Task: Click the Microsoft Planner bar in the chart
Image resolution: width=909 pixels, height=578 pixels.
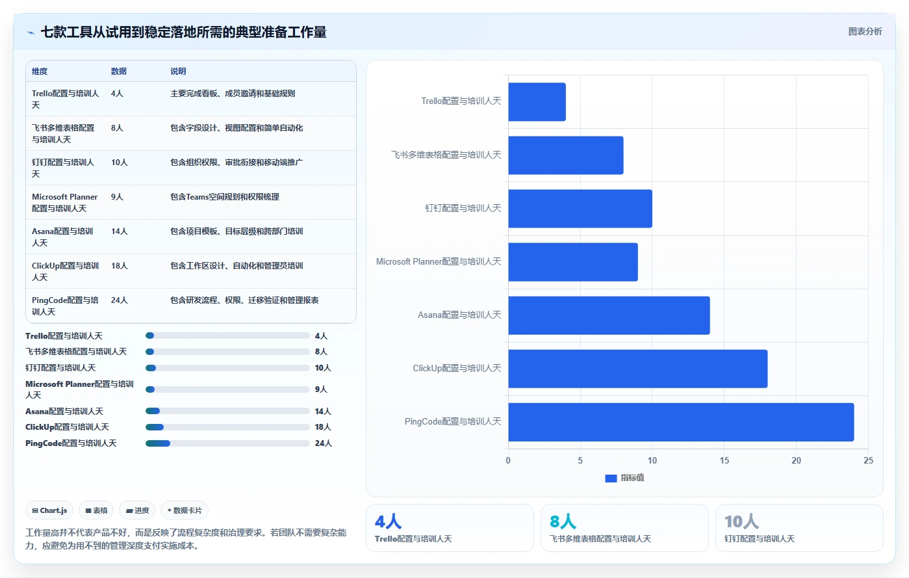Action: [572, 262]
